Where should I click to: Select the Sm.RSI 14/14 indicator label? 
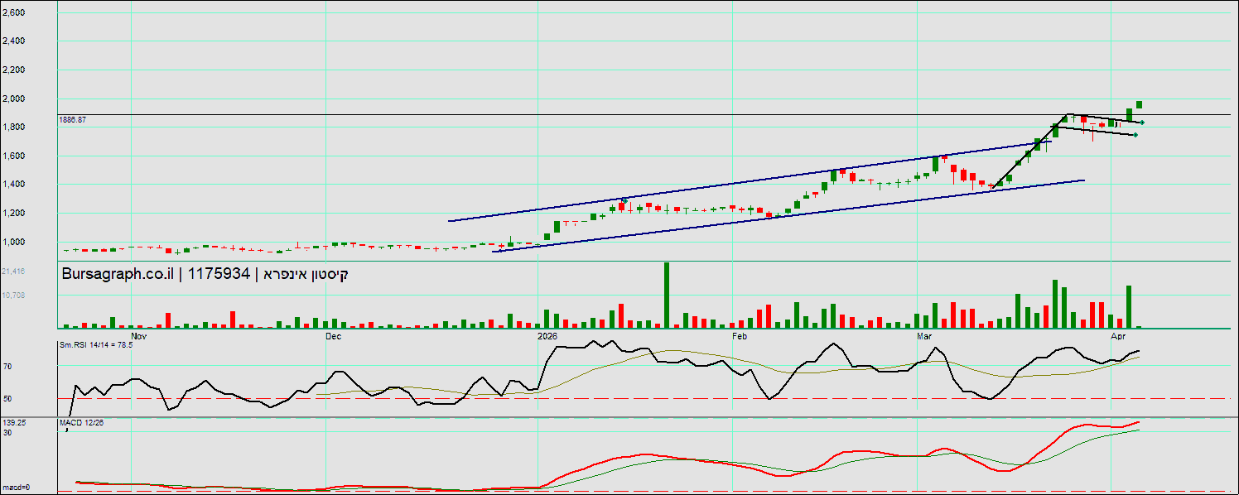click(x=95, y=344)
